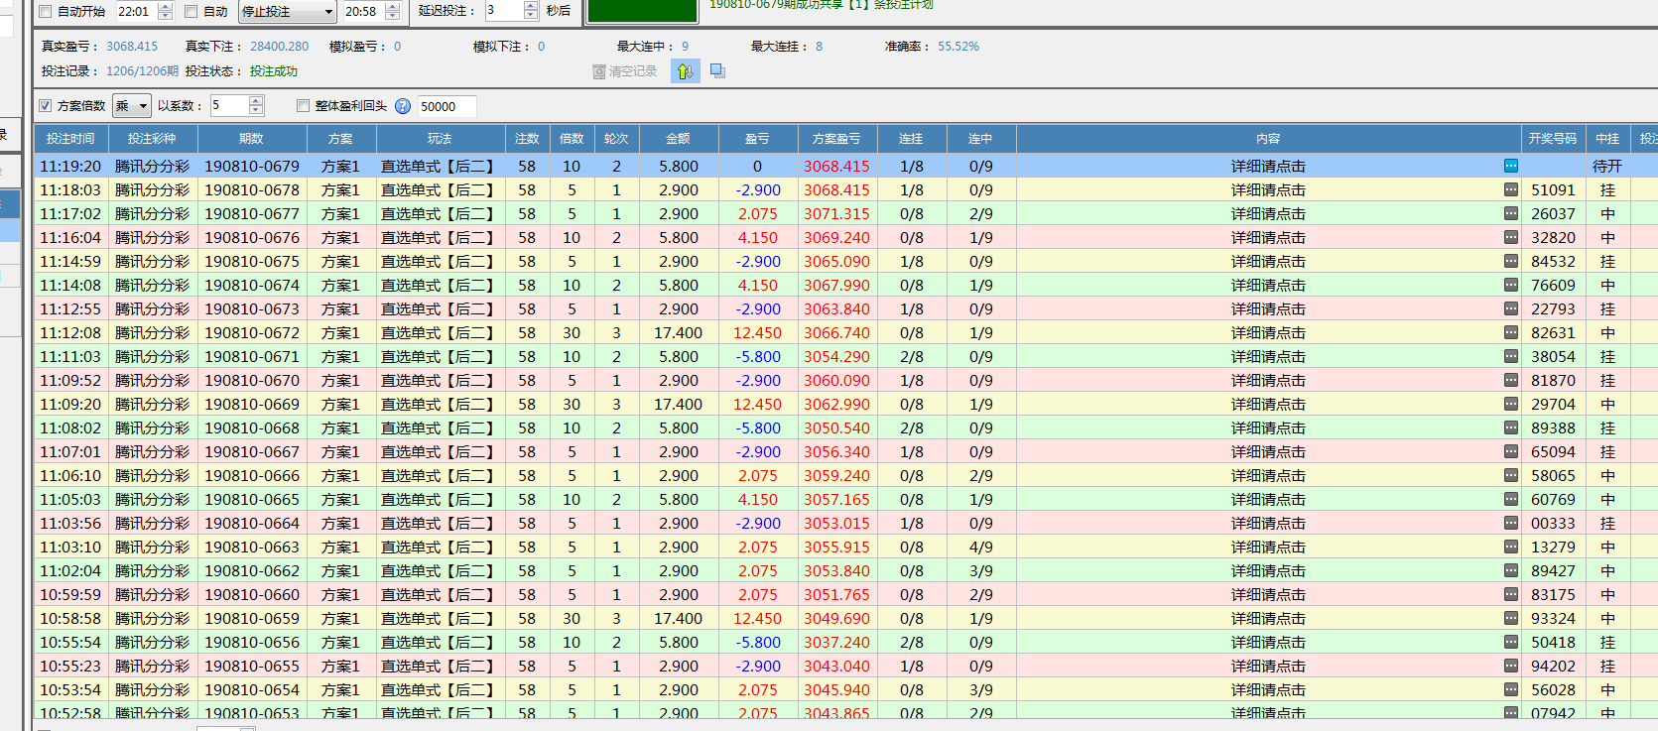Viewport: 1658px width, 731px height.
Task: Click the 22:01 start time stepper arrows
Action: point(165,12)
